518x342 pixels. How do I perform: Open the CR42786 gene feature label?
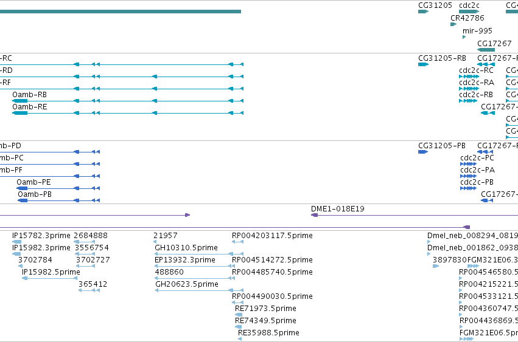tap(467, 18)
